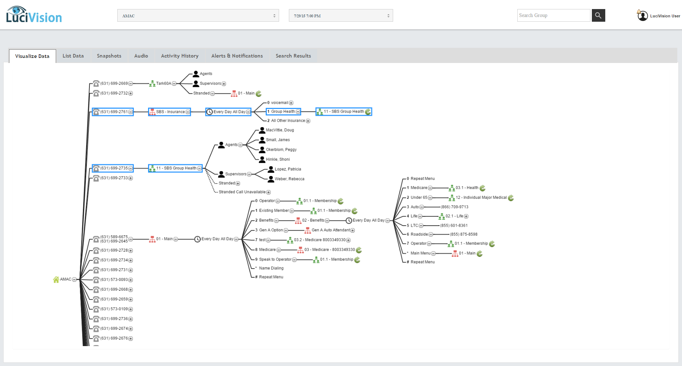682x366 pixels.
Task: Click the red menu icon for 01 - Main under Stranded
Action: [x=234, y=93]
